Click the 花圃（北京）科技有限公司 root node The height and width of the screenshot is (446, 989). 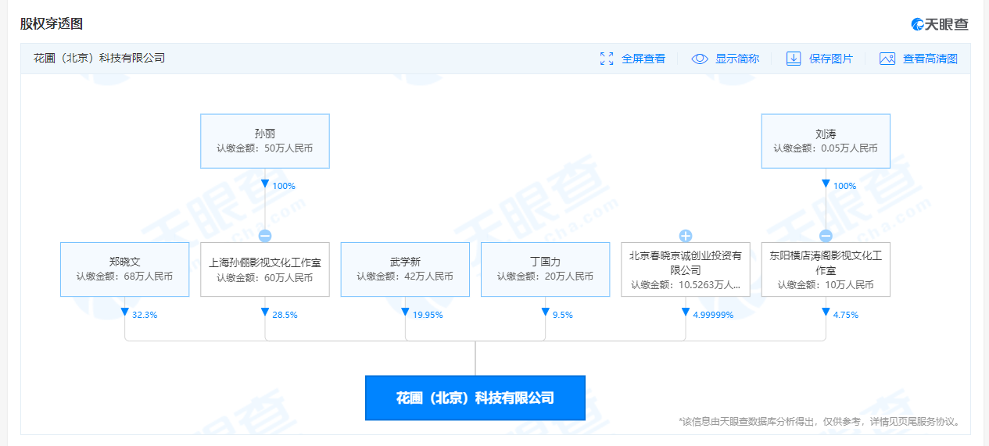(475, 398)
